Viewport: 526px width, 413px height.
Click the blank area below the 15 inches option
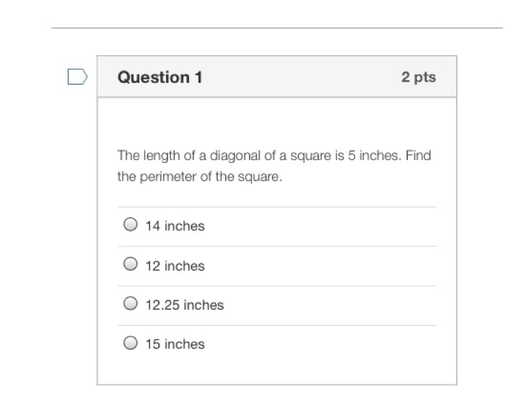pos(276,371)
